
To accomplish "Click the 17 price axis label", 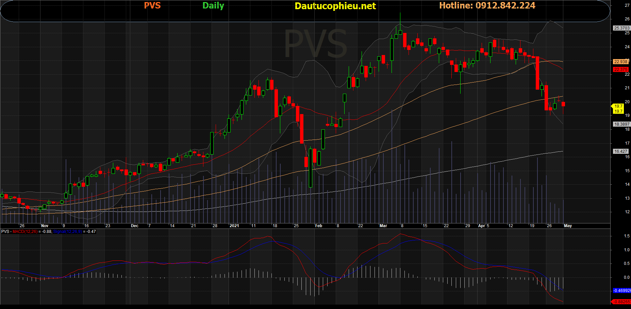I will pyautogui.click(x=627, y=143).
